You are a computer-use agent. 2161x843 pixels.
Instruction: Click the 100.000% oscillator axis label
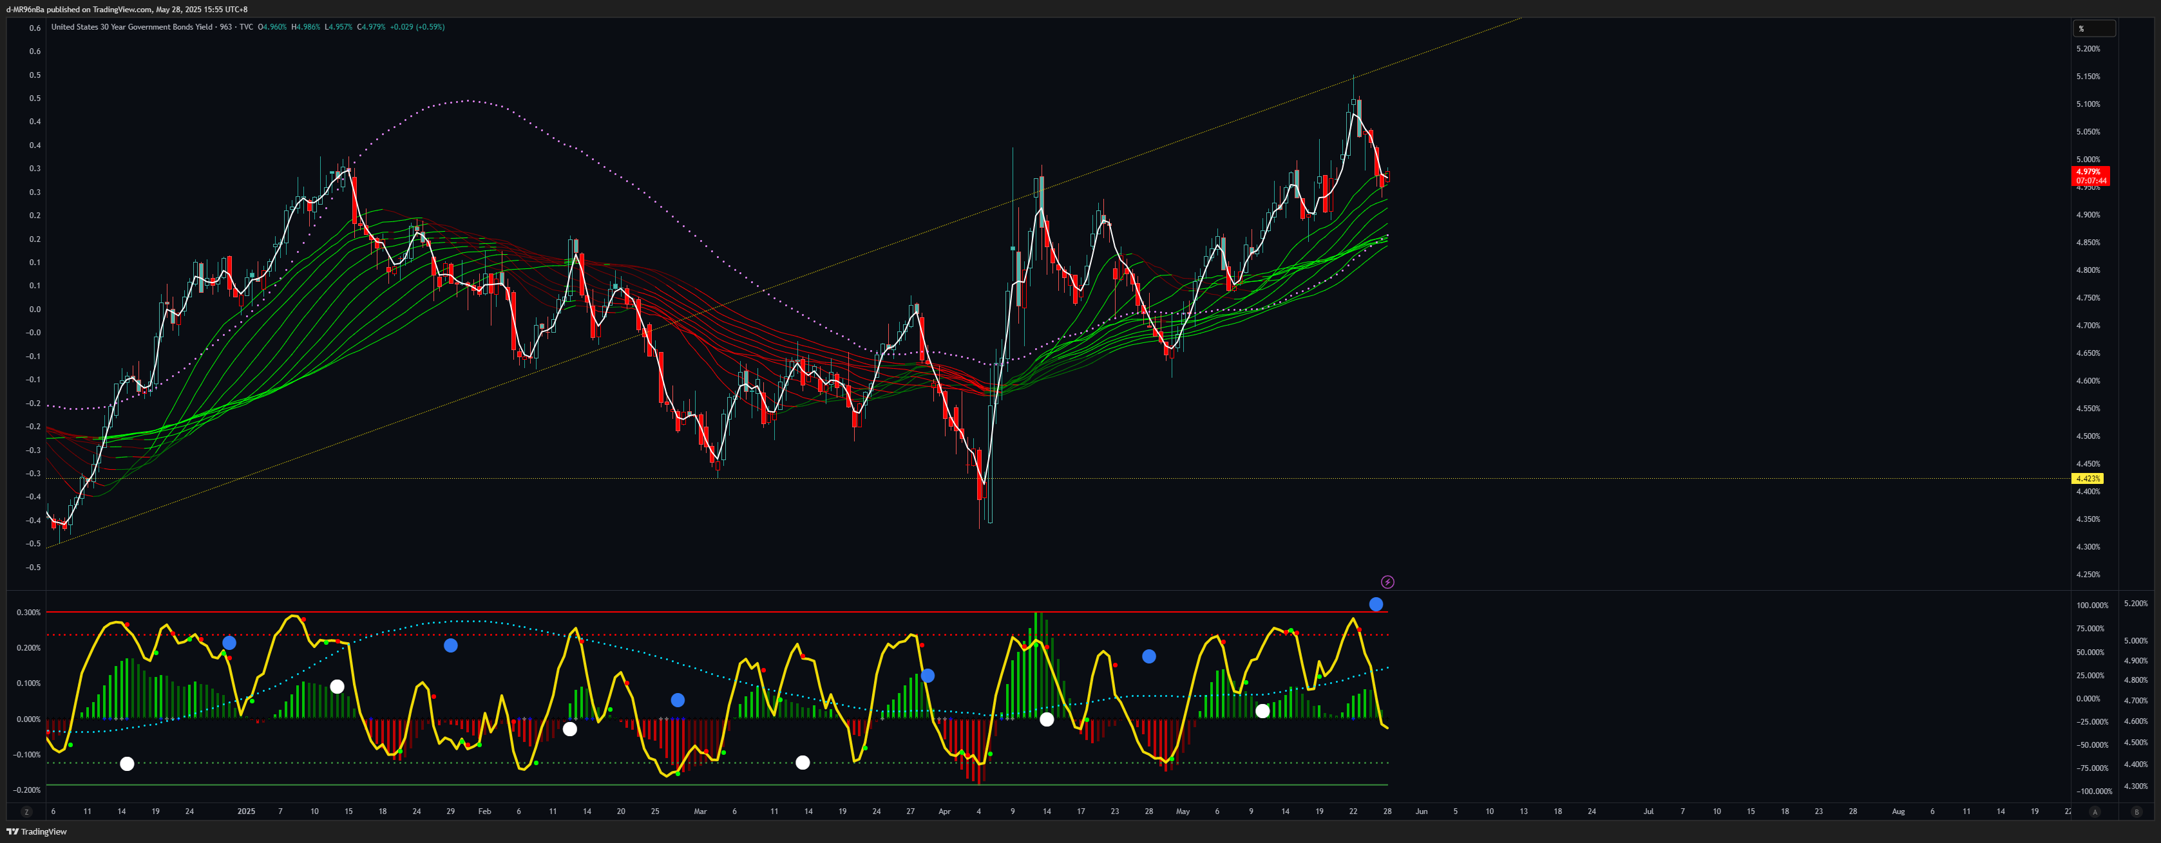(2092, 605)
